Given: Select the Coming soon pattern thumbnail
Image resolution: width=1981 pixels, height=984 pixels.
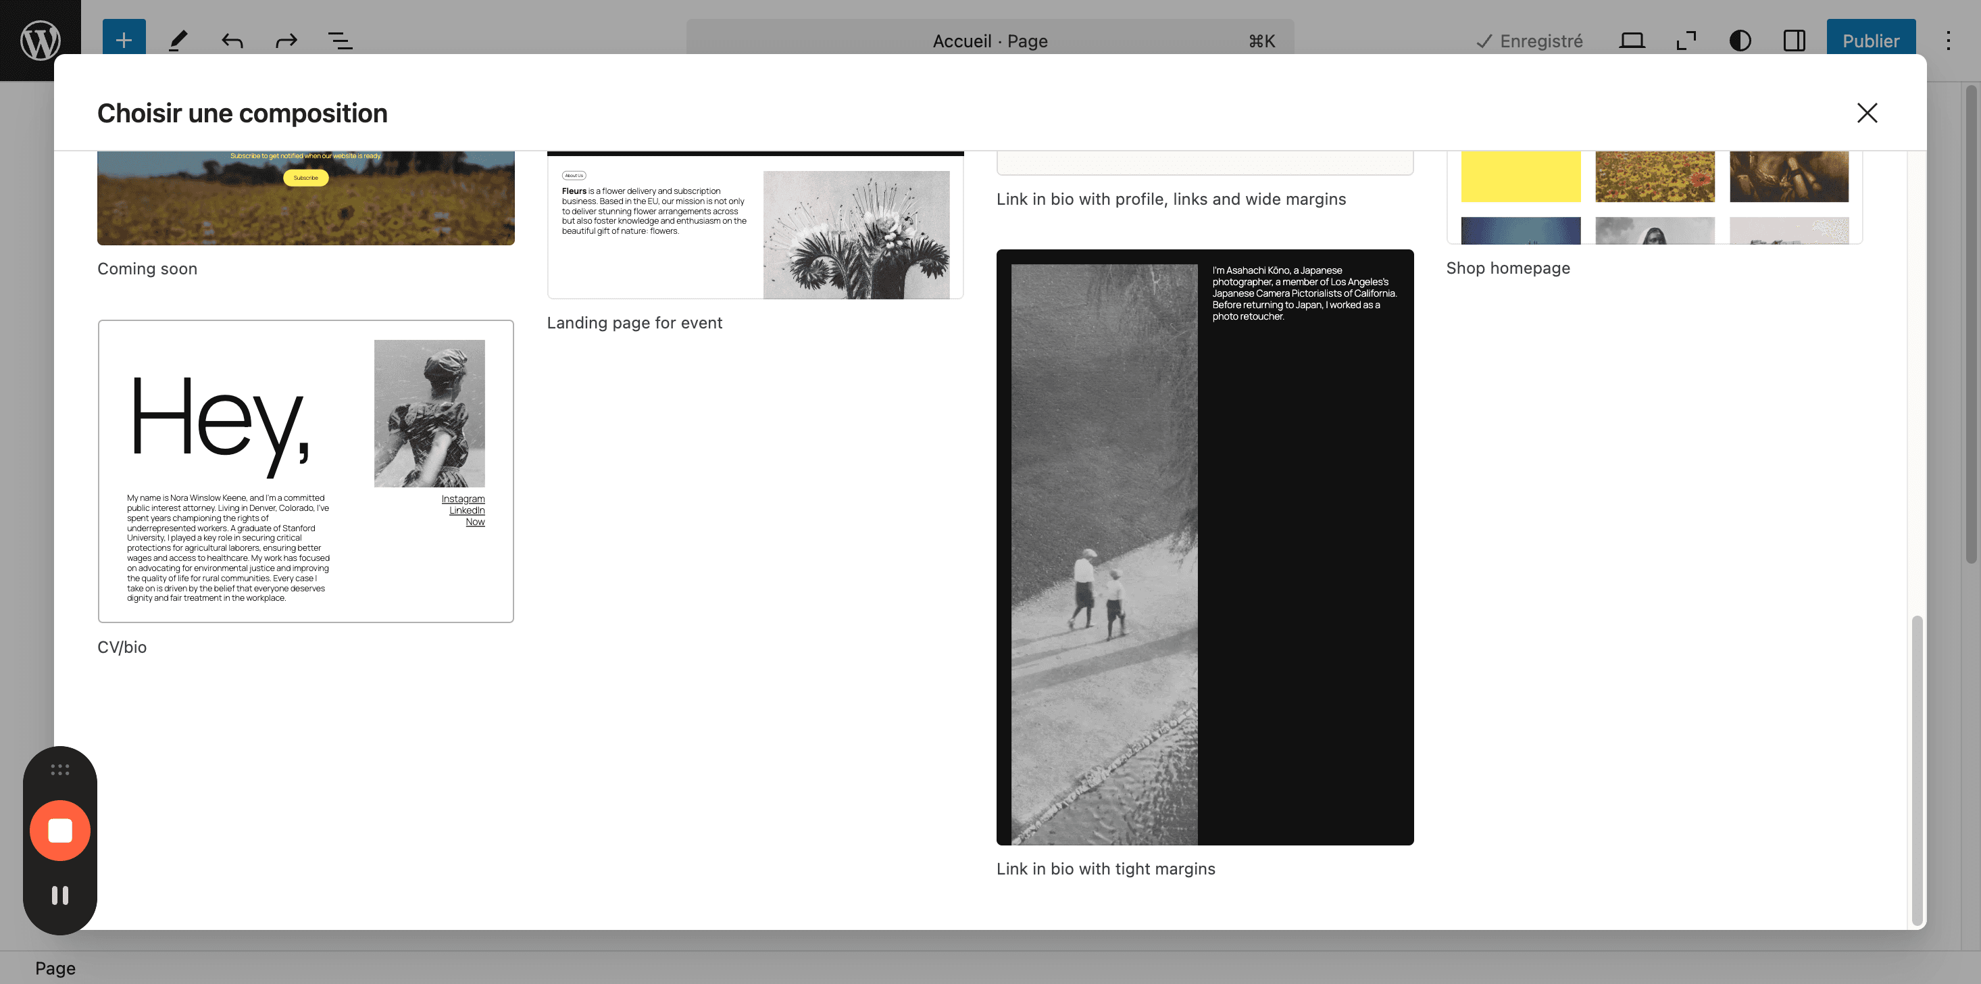Looking at the screenshot, I should pos(305,198).
